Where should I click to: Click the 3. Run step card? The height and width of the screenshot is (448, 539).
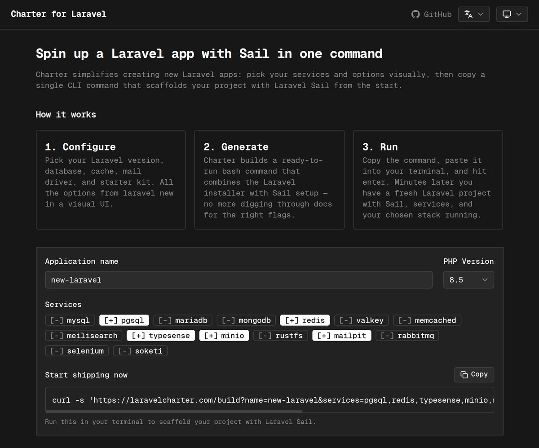pyautogui.click(x=428, y=180)
